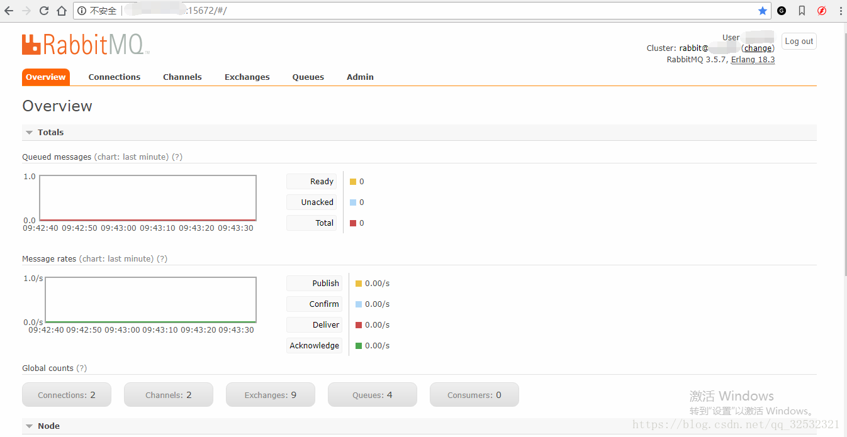Click the Log out button
Image resolution: width=847 pixels, height=437 pixels.
pyautogui.click(x=798, y=41)
